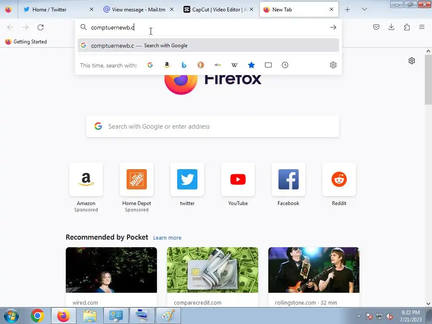Viewport: 432px width, 324px height.
Task: Close the Mail.tm tab
Action: tap(172, 9)
